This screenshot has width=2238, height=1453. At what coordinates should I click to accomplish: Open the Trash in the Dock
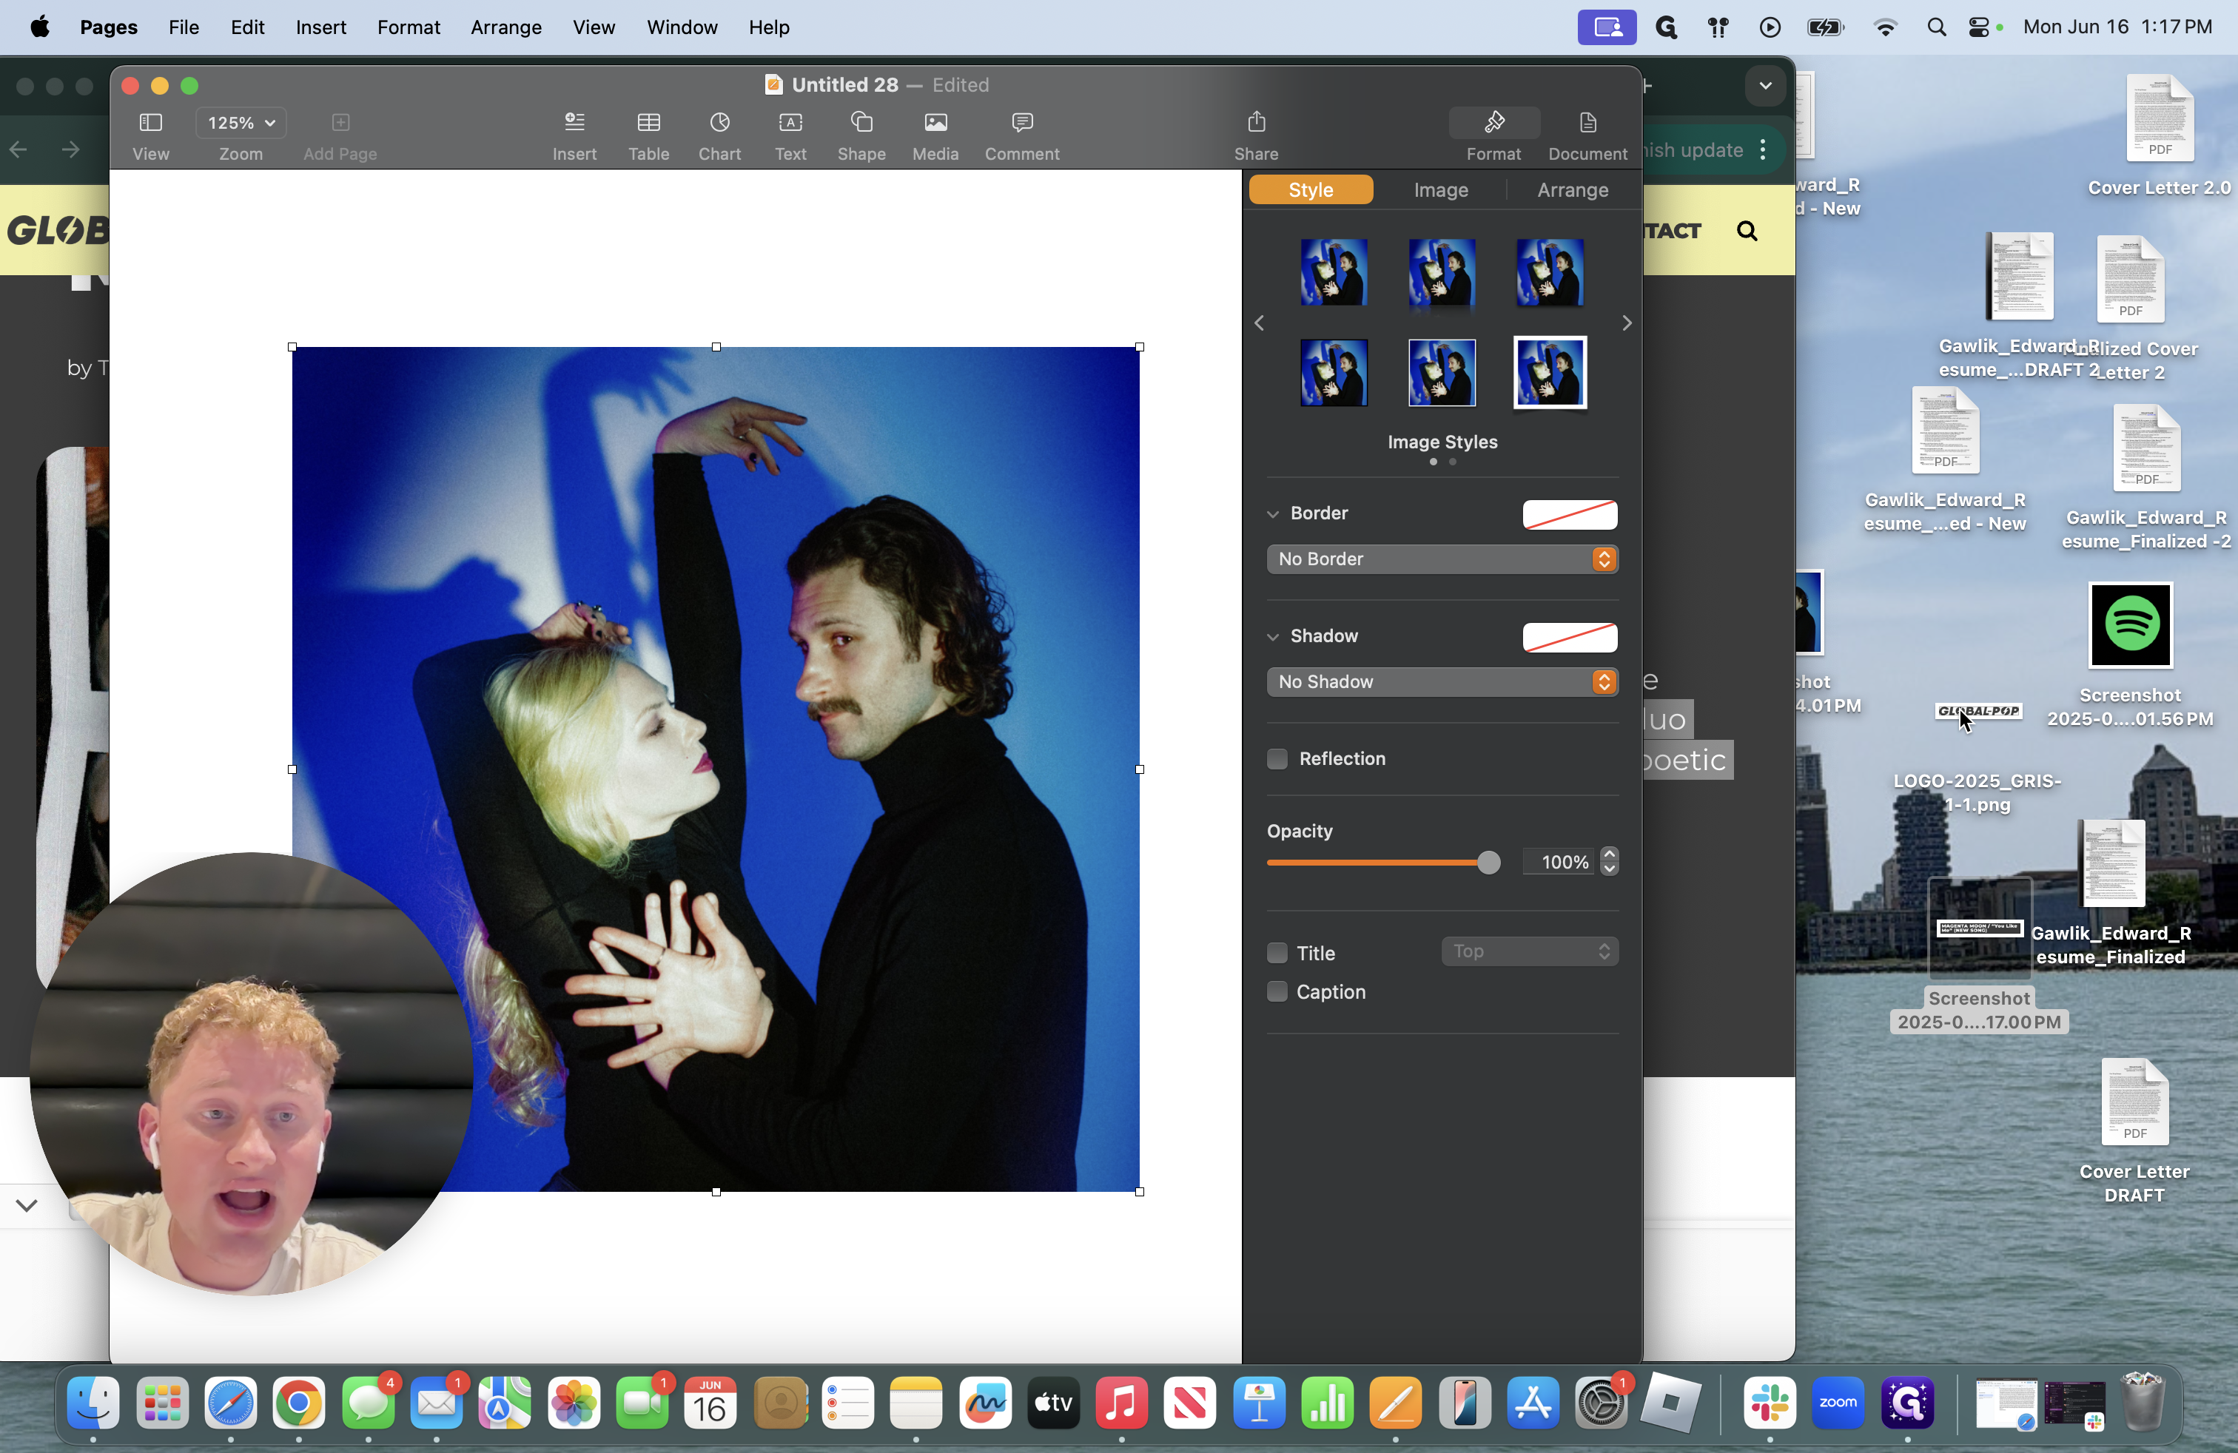(2143, 1403)
